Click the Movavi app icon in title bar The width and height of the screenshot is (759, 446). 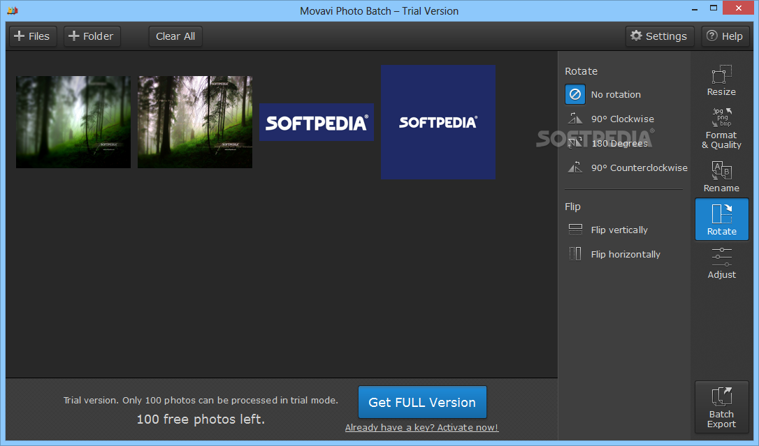click(12, 10)
